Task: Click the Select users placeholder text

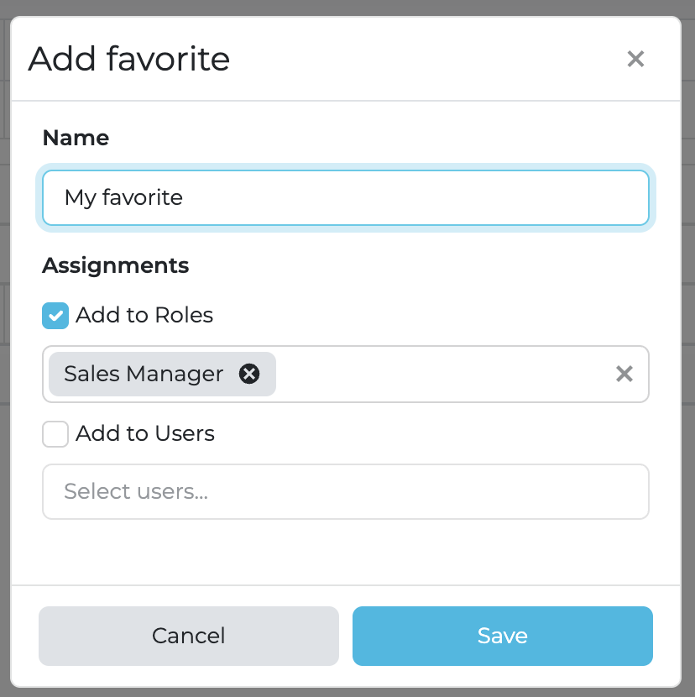Action: point(136,491)
